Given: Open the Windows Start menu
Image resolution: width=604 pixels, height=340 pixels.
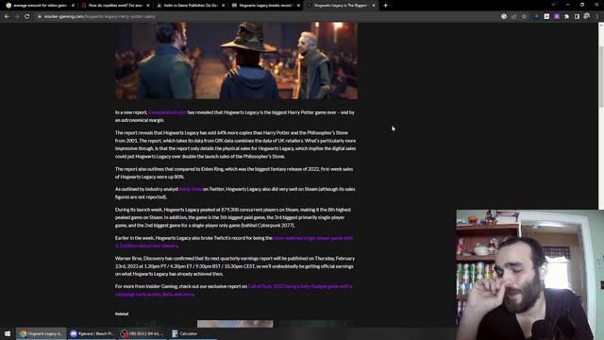Looking at the screenshot, I should click(x=8, y=333).
